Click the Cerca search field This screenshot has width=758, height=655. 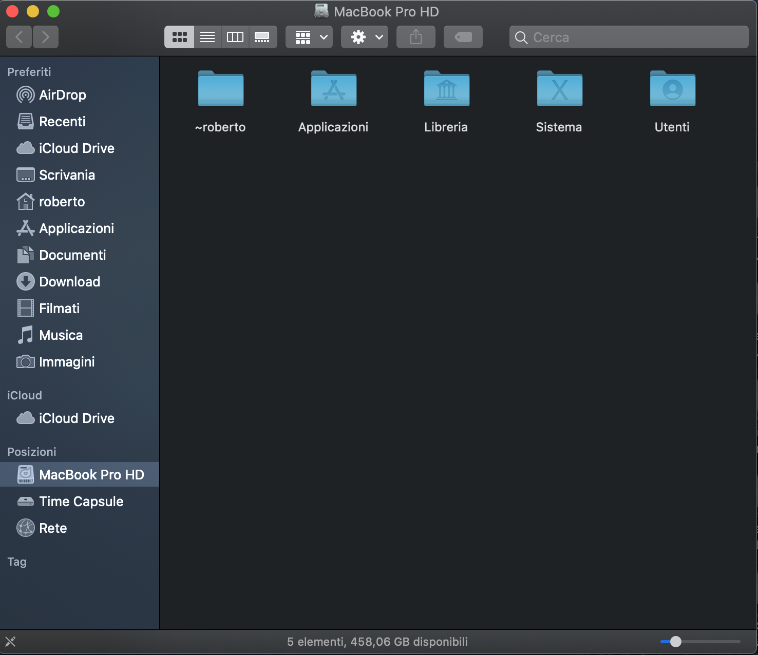click(x=629, y=37)
